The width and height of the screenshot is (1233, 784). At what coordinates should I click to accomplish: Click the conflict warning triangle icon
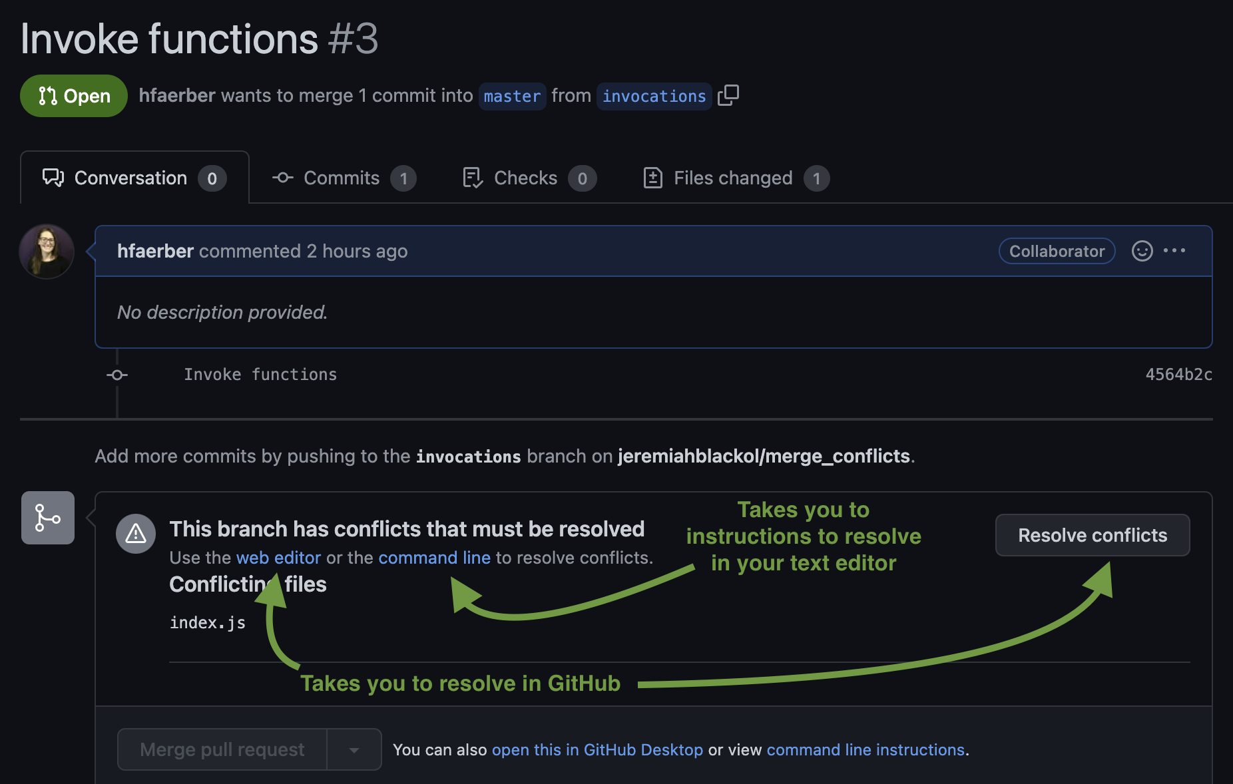[x=136, y=533]
